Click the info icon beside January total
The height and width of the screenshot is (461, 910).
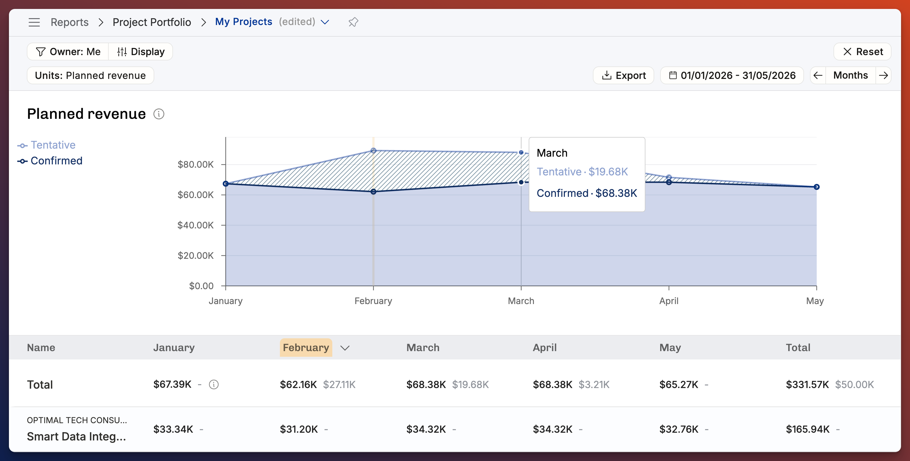(214, 384)
